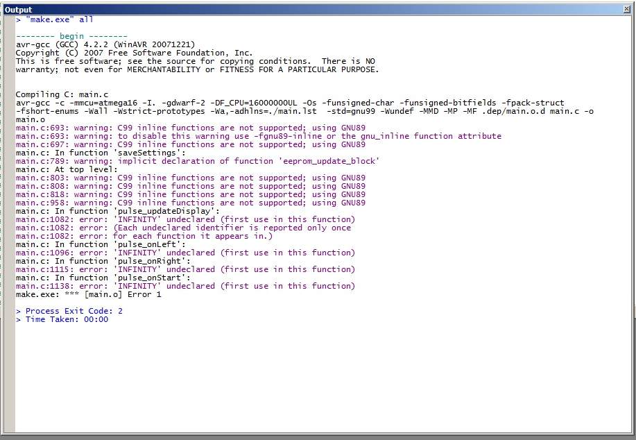
Task: Click the main.c:818 inline functions warning
Action: click(190, 194)
